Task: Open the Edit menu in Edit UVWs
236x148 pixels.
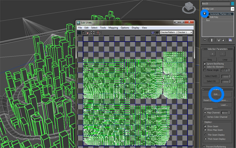Action: coord(86,28)
